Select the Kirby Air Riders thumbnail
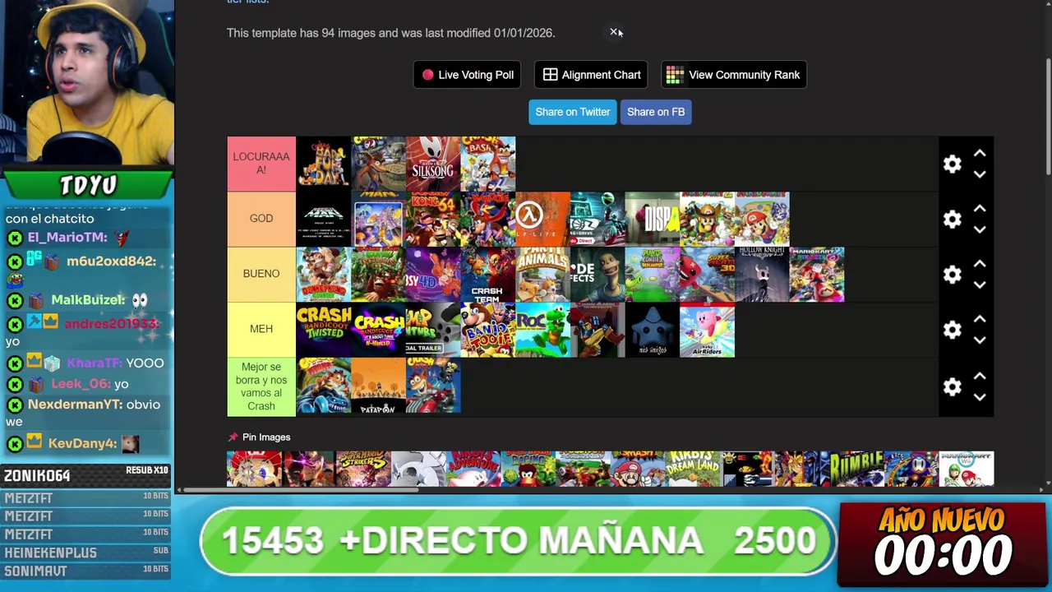 pos(708,329)
